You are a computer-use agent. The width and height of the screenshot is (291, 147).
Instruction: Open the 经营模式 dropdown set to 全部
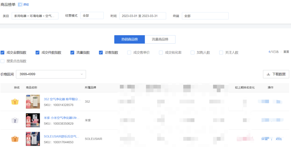tap(92, 15)
